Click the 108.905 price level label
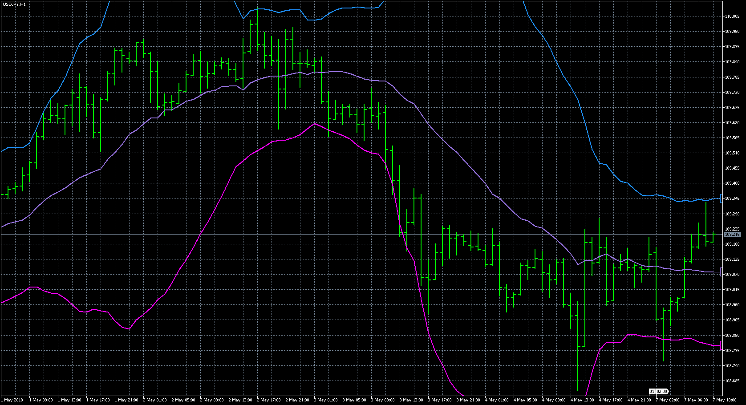The image size is (746, 405). 732,320
